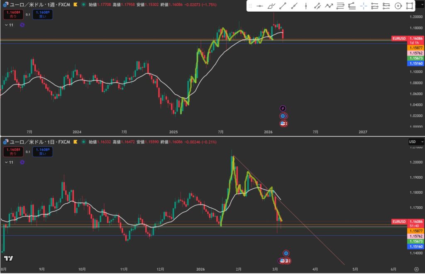Select the rectangle shape tool
The image size is (425, 274).
tap(410, 6)
